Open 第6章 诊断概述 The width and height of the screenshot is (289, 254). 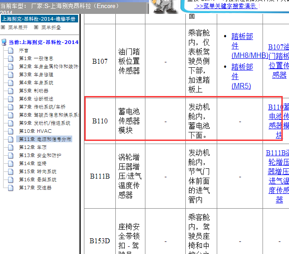(x=36, y=99)
